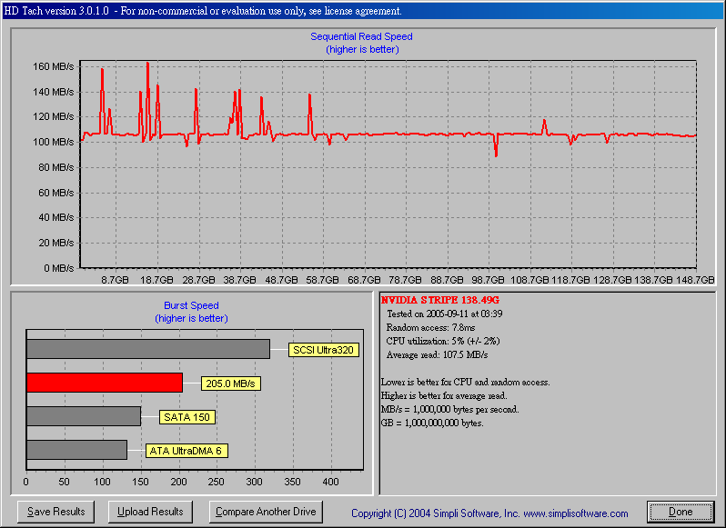The image size is (726, 528).
Task: Open Compare Another Drive
Action: (266, 512)
